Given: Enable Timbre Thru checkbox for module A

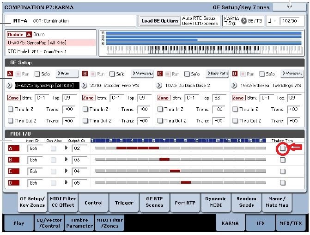Looking at the screenshot, I should [x=283, y=148].
